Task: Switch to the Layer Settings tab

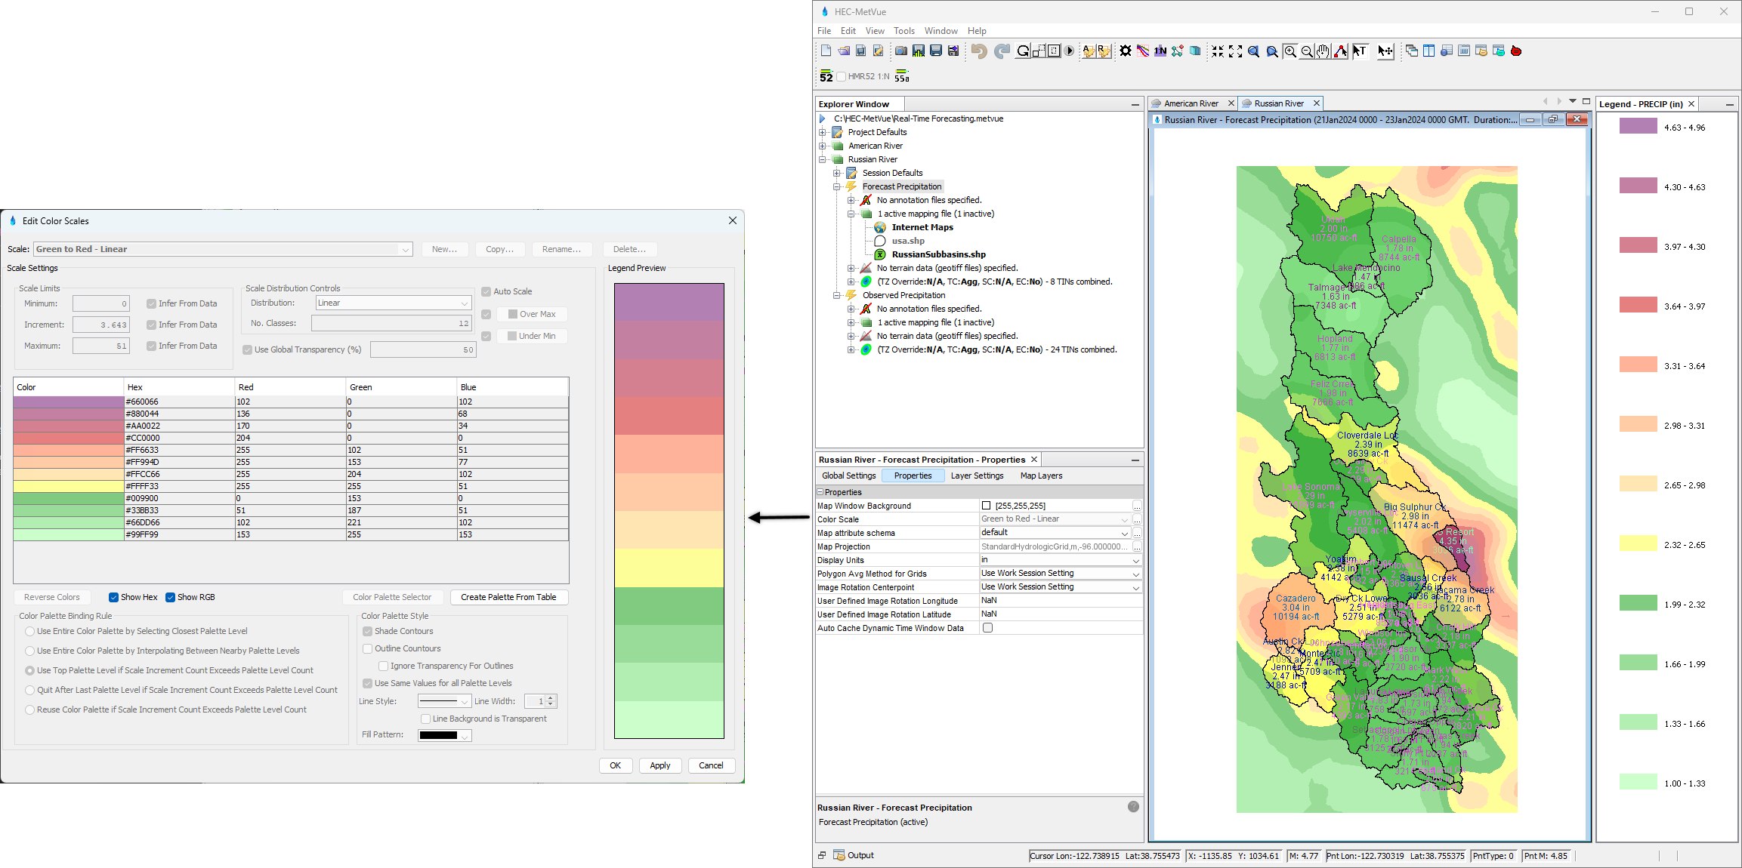Action: tap(977, 476)
